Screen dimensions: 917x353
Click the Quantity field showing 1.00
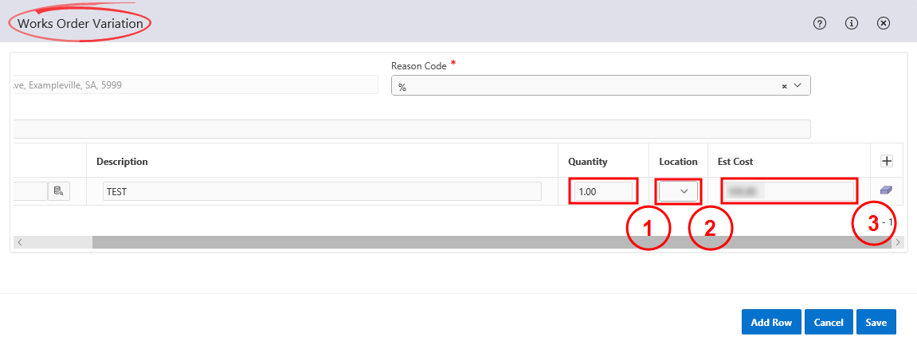click(603, 191)
